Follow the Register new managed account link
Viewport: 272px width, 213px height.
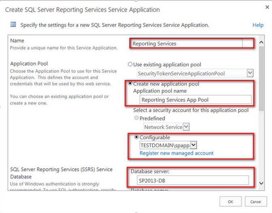pos(177,153)
